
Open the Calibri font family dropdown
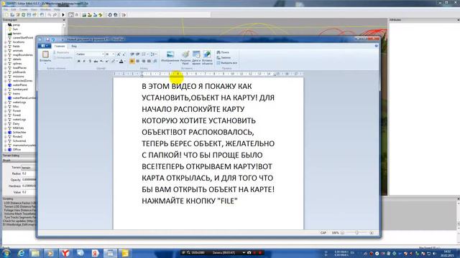click(x=103, y=54)
